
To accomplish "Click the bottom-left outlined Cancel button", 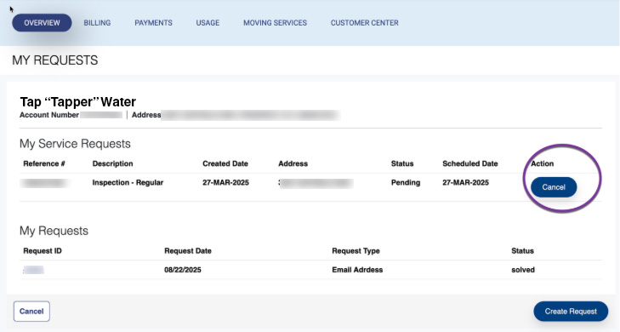I will 31,312.
